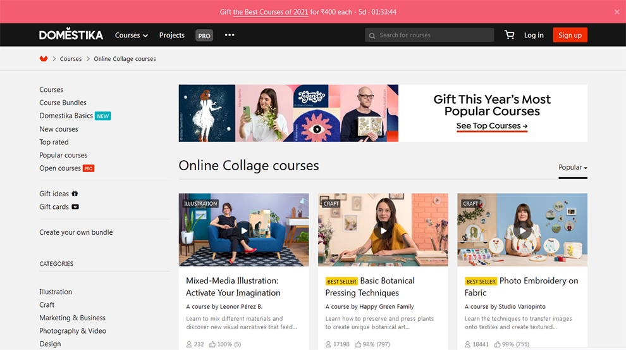Open the shopping cart icon
The width and height of the screenshot is (626, 350).
[x=509, y=35]
